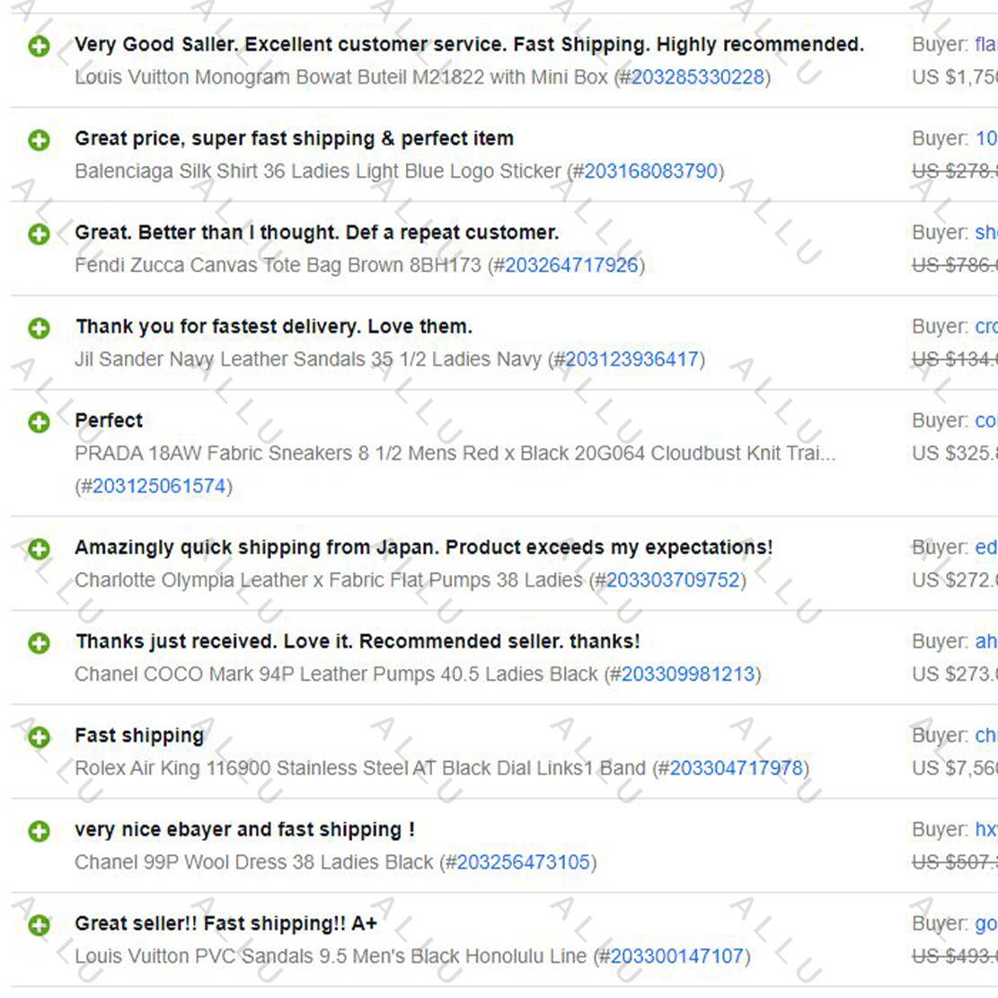The width and height of the screenshot is (998, 998).
Task: Click positive feedback icon for Balenciaga Silk Shirt
Action: click(39, 140)
